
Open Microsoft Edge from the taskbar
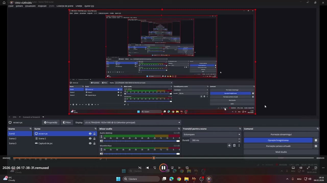click(171, 179)
